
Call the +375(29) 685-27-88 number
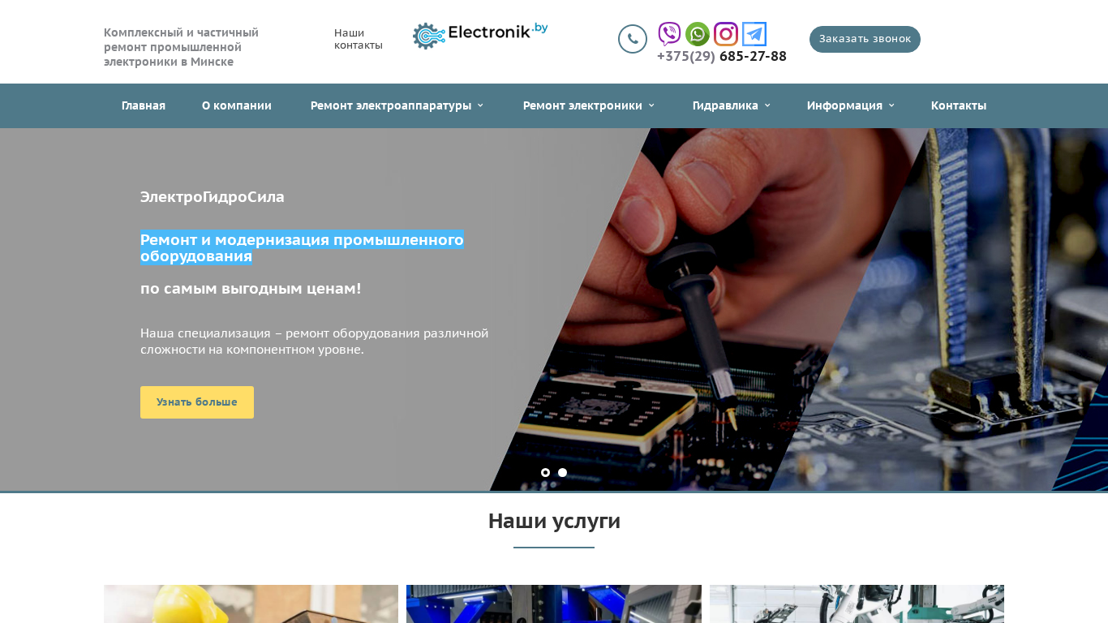[x=722, y=56]
